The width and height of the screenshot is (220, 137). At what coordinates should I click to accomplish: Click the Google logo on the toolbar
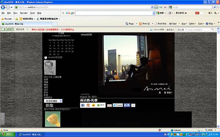click(70, 13)
